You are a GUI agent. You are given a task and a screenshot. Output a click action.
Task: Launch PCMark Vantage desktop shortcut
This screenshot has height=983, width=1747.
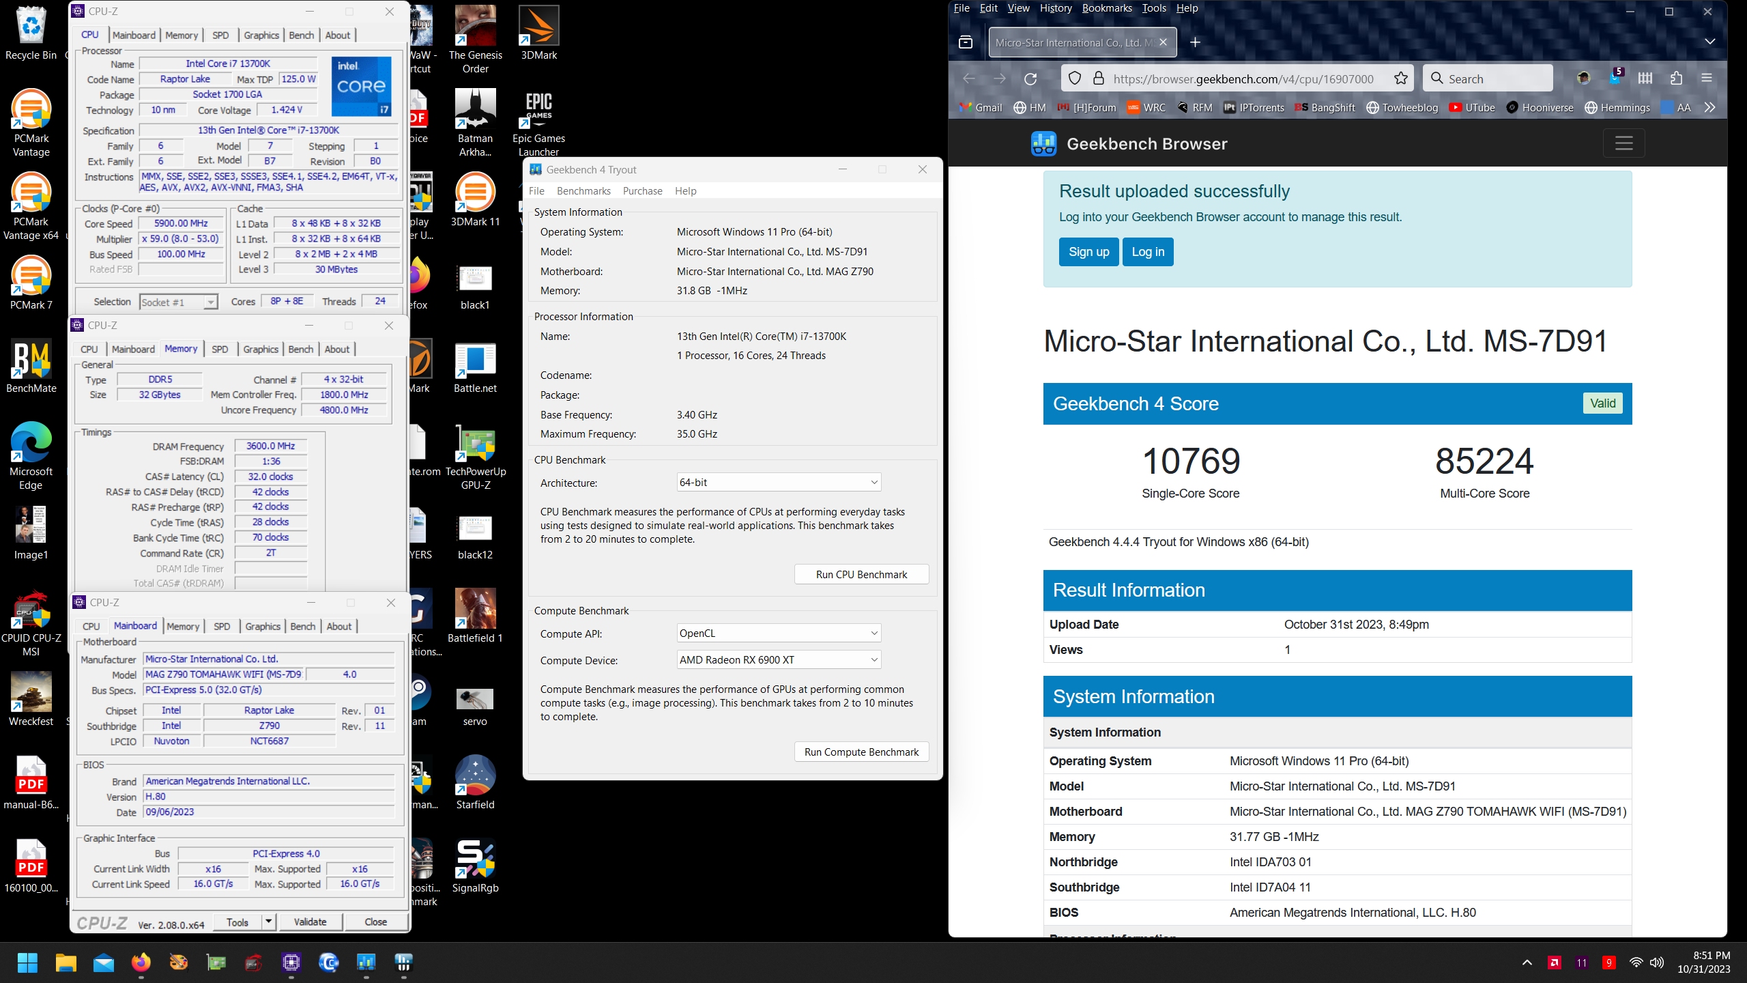click(x=31, y=123)
